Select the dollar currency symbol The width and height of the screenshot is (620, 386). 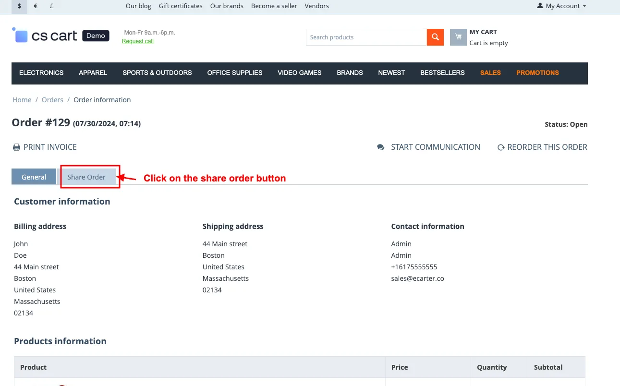click(x=20, y=6)
